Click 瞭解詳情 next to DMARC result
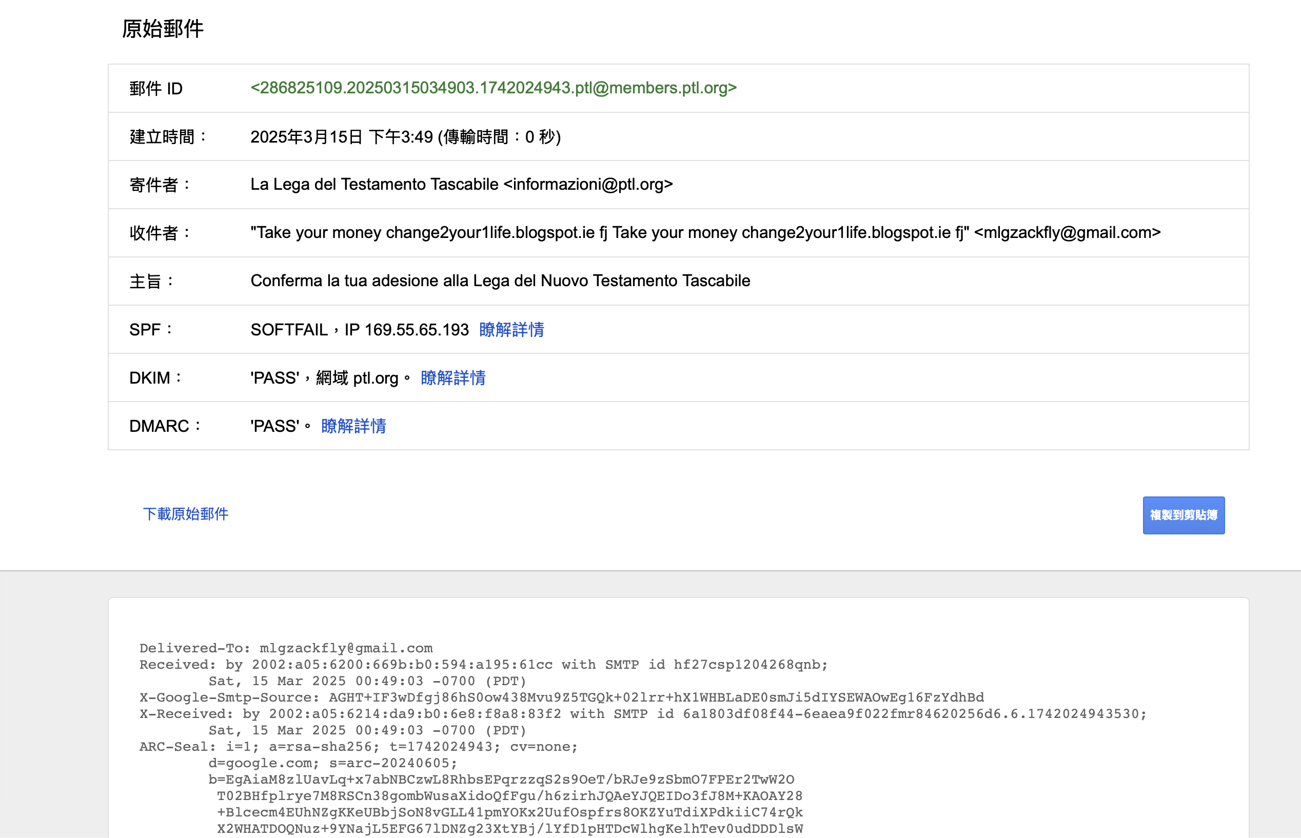The height and width of the screenshot is (838, 1301). (353, 426)
